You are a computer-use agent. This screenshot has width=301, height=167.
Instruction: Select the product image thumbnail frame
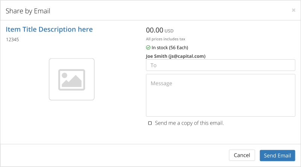point(71,79)
